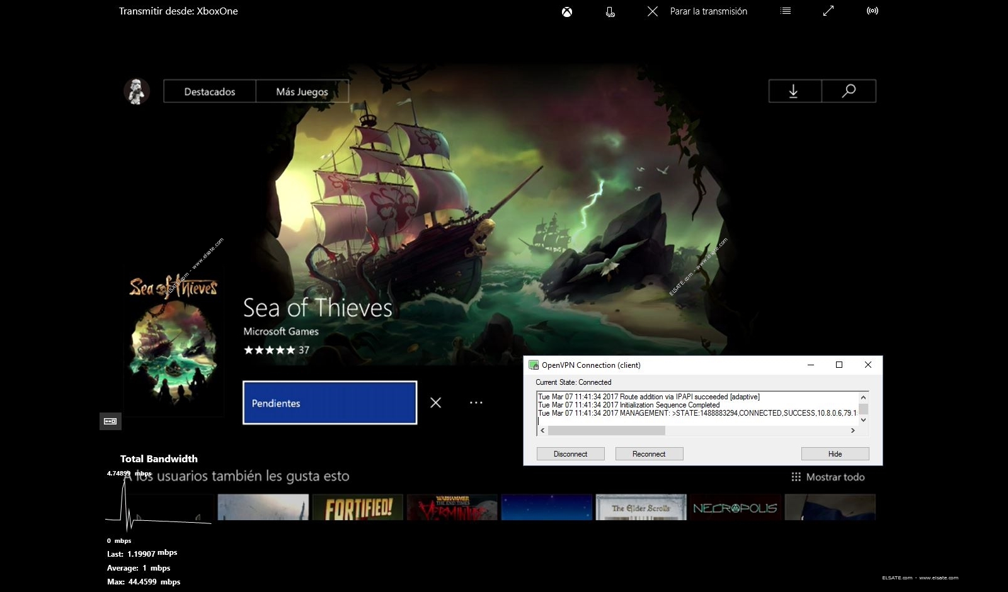Click the 'Microsoft Games' publisher text
This screenshot has width=1008, height=592.
click(281, 331)
